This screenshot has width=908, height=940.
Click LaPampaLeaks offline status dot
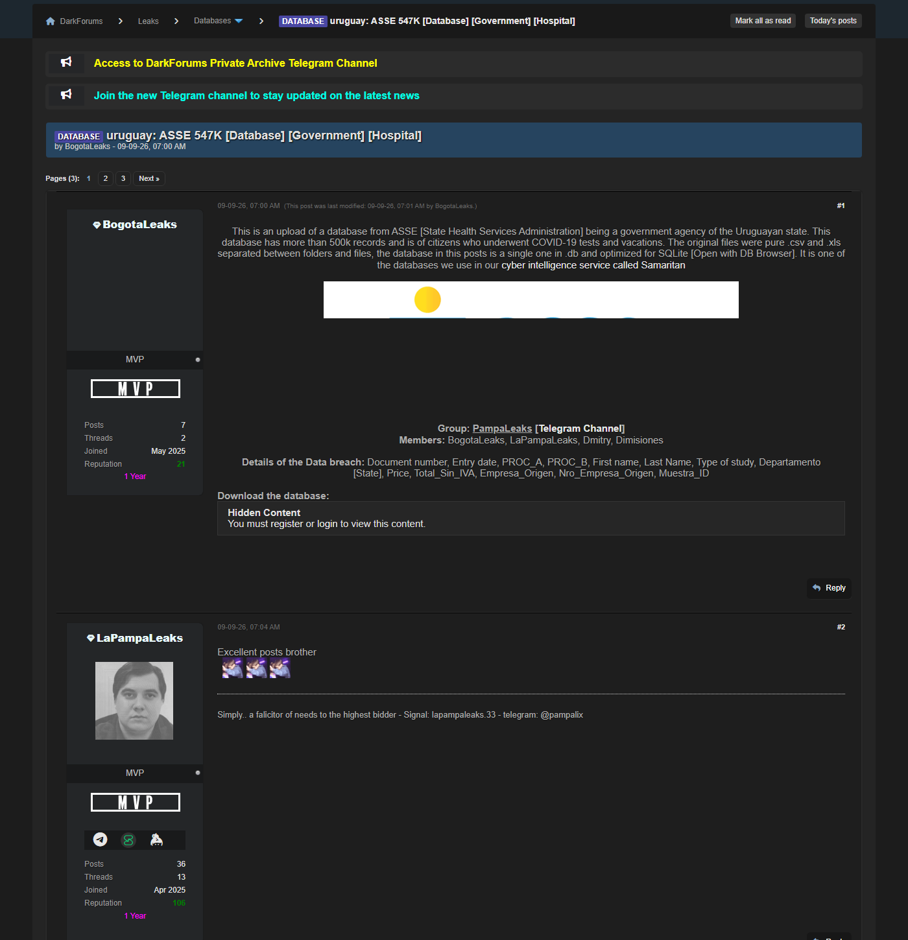pyautogui.click(x=198, y=773)
